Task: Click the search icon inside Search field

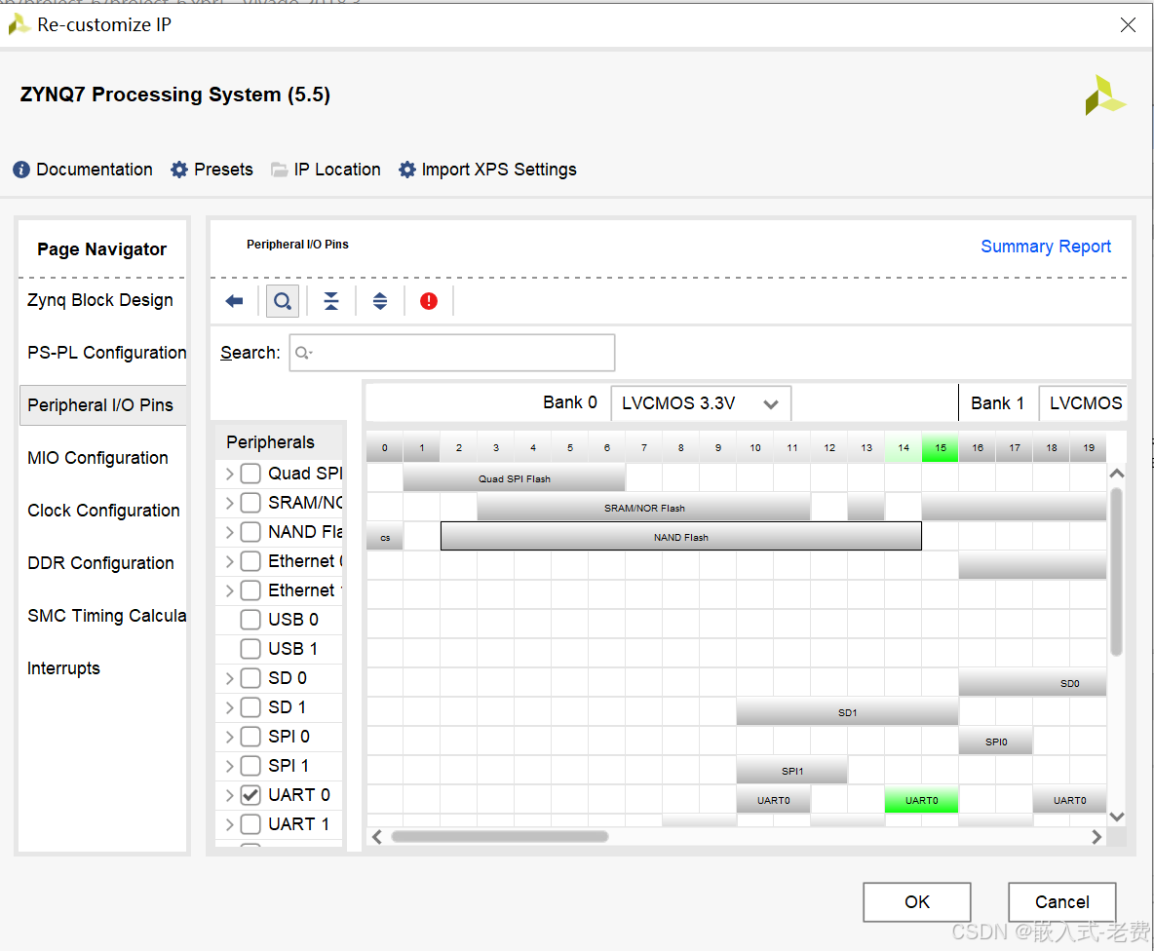Action: coord(303,353)
